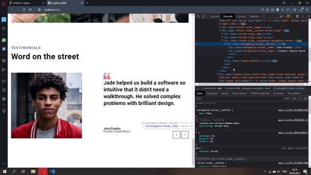Switch to the Console tab in DevTools

[241, 16]
